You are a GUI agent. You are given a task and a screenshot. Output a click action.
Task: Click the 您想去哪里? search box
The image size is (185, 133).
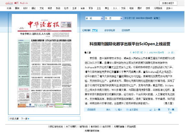[168, 3]
